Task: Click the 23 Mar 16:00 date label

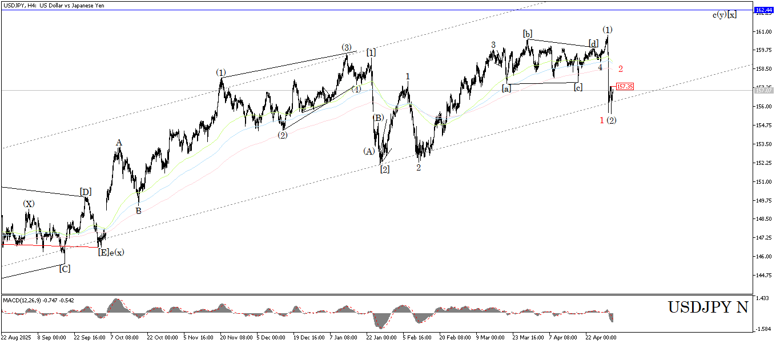Action: 528,337
